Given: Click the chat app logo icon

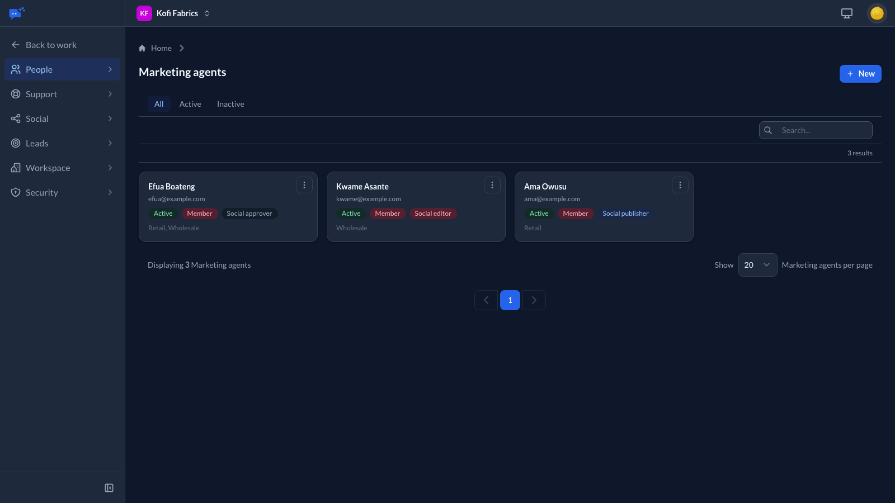Looking at the screenshot, I should point(17,13).
